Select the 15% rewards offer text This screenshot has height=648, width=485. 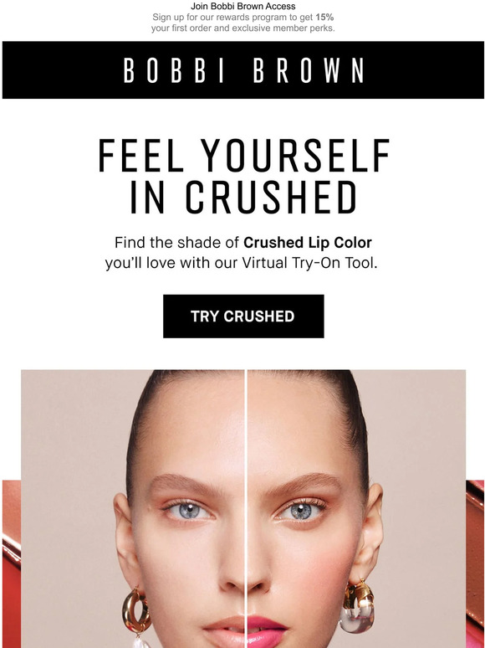(x=324, y=18)
